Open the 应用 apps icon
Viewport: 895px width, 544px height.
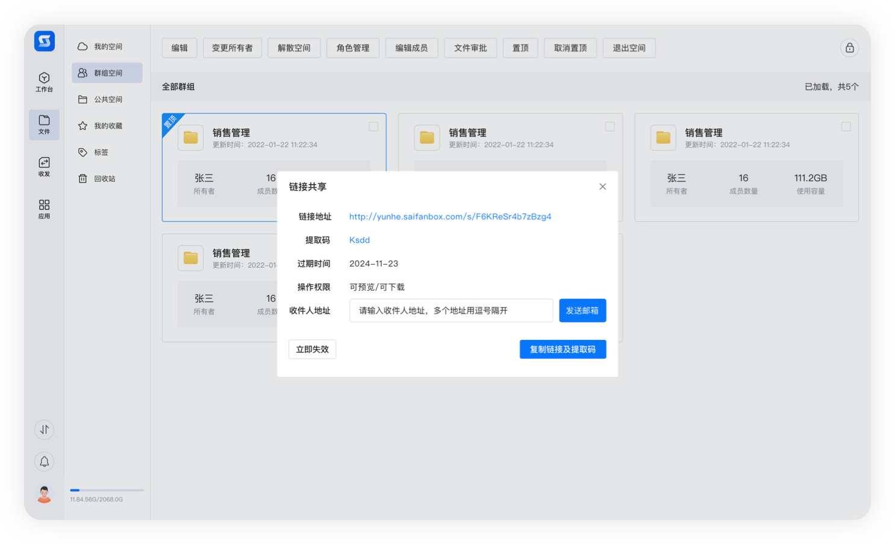coord(44,209)
